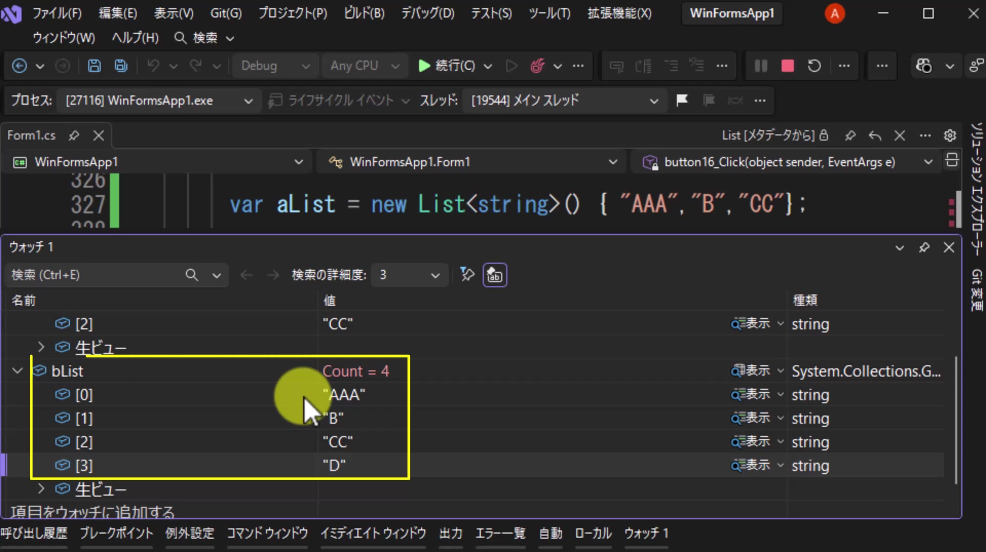Save the current file with single floppy icon
This screenshot has height=552, width=986.
coord(94,66)
